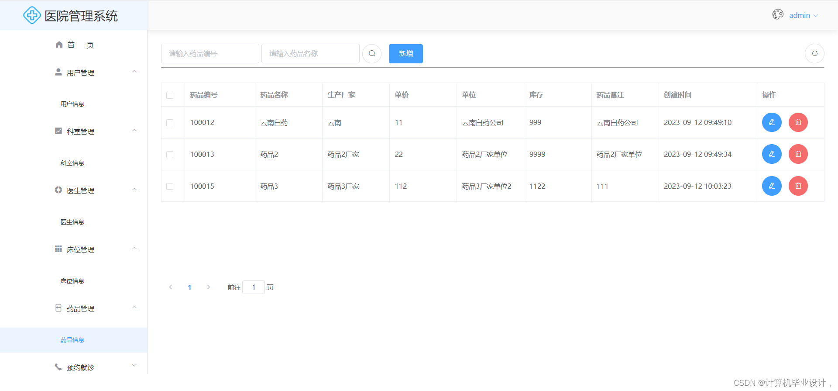Check the row 100013 checkbox
This screenshot has width=838, height=391.
tap(170, 155)
